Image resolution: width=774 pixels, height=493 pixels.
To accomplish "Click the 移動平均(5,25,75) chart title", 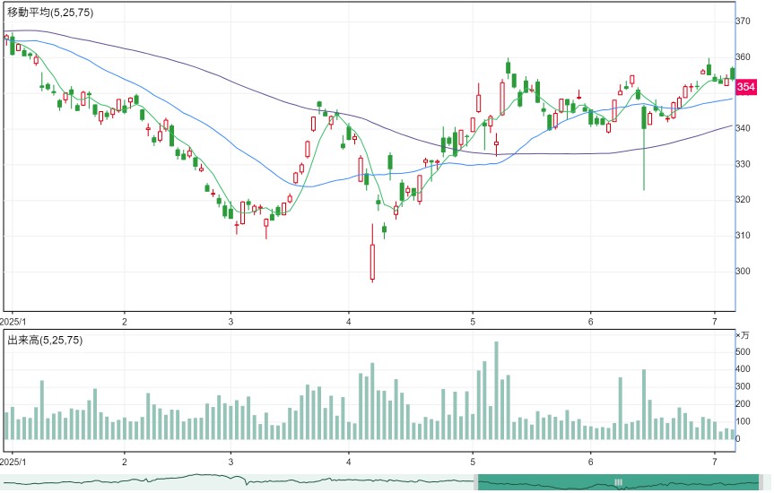I will coord(50,13).
